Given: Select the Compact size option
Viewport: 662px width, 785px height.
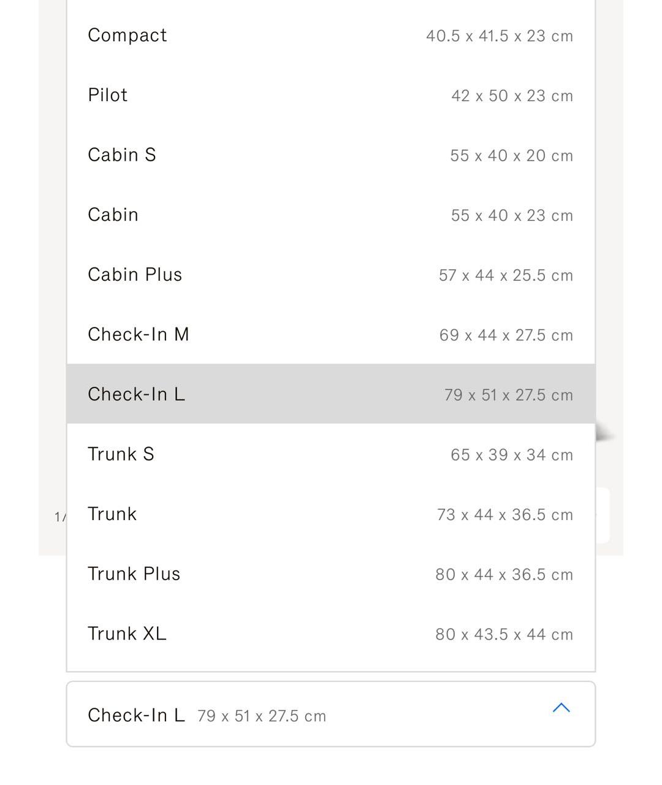Looking at the screenshot, I should pos(127,36).
